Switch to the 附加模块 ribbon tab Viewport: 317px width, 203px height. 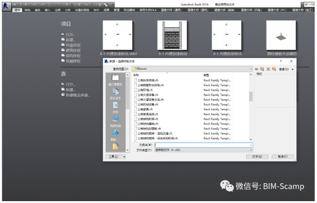point(129,10)
